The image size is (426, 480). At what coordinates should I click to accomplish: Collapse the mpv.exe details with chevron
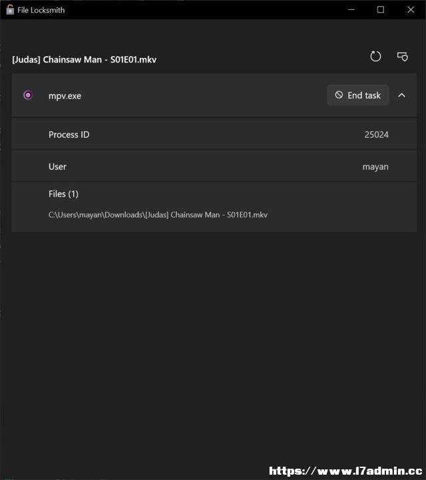(x=402, y=95)
